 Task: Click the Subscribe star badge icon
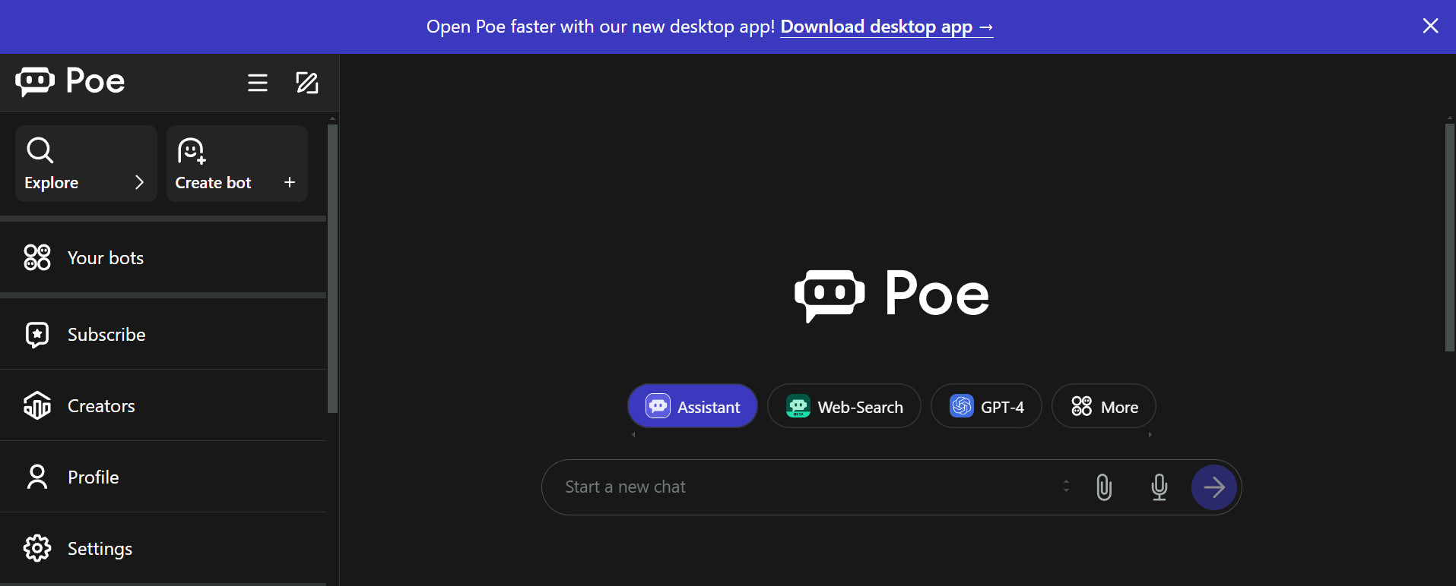[x=37, y=335]
